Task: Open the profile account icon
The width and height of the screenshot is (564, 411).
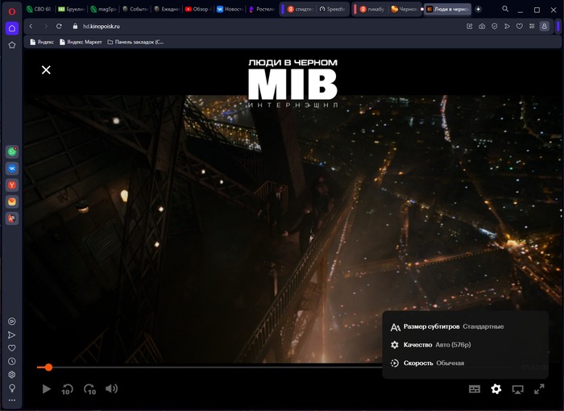Action: [544, 27]
